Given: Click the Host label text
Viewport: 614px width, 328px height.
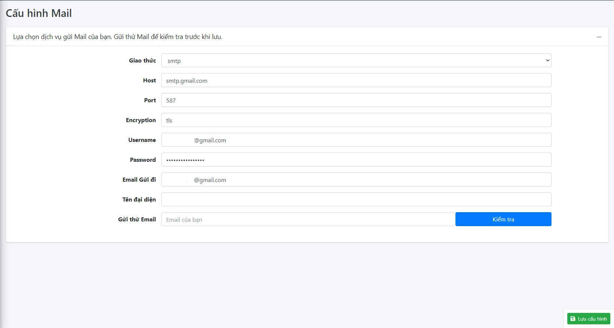Looking at the screenshot, I should (x=149, y=81).
